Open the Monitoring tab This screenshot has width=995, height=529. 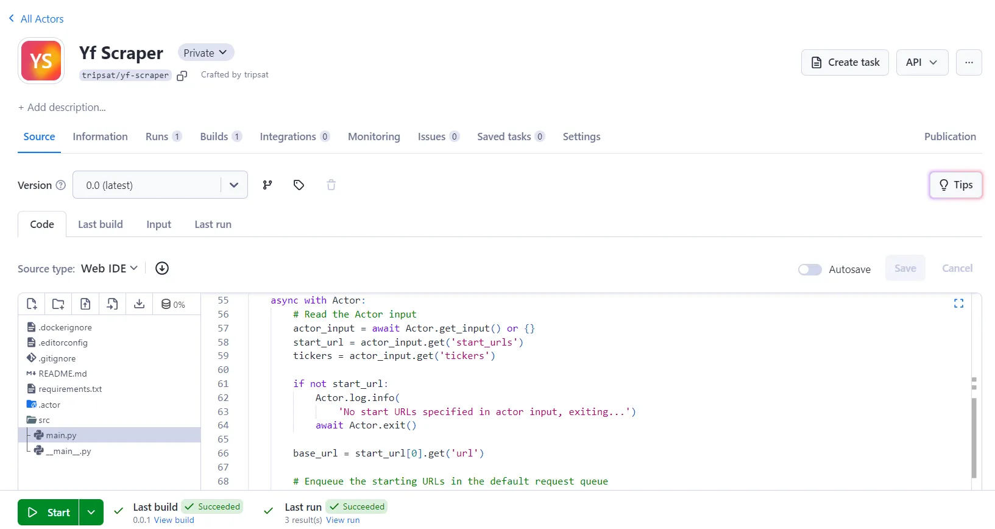374,137
